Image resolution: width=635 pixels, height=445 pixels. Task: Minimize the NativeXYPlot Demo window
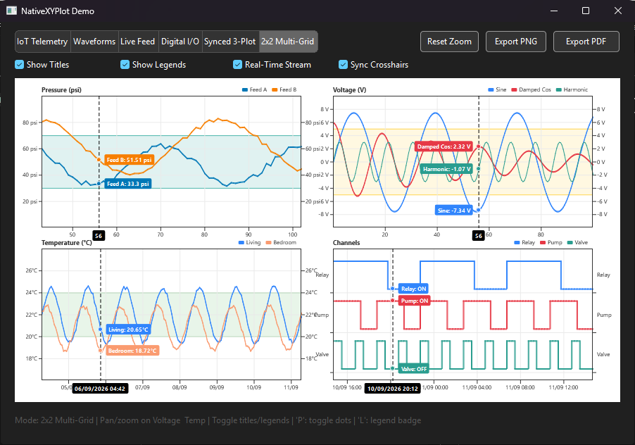click(554, 11)
